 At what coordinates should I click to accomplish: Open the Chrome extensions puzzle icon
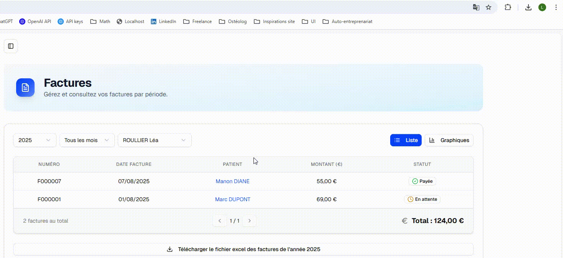(x=508, y=7)
